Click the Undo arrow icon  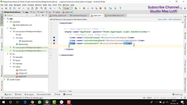click(x=19, y=8)
